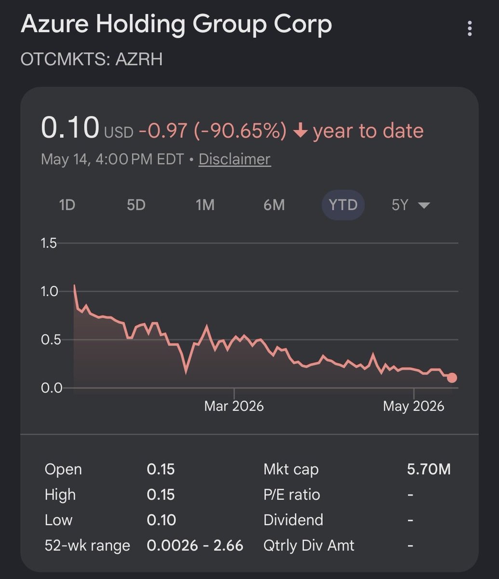The image size is (499, 579).
Task: Select the 1M chart range
Action: [x=205, y=205]
